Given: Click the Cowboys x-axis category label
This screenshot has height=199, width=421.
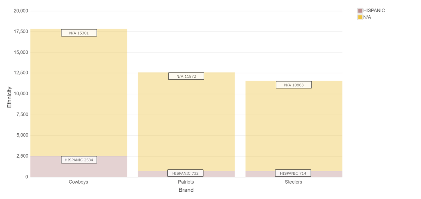Looking at the screenshot, I should (78, 182).
